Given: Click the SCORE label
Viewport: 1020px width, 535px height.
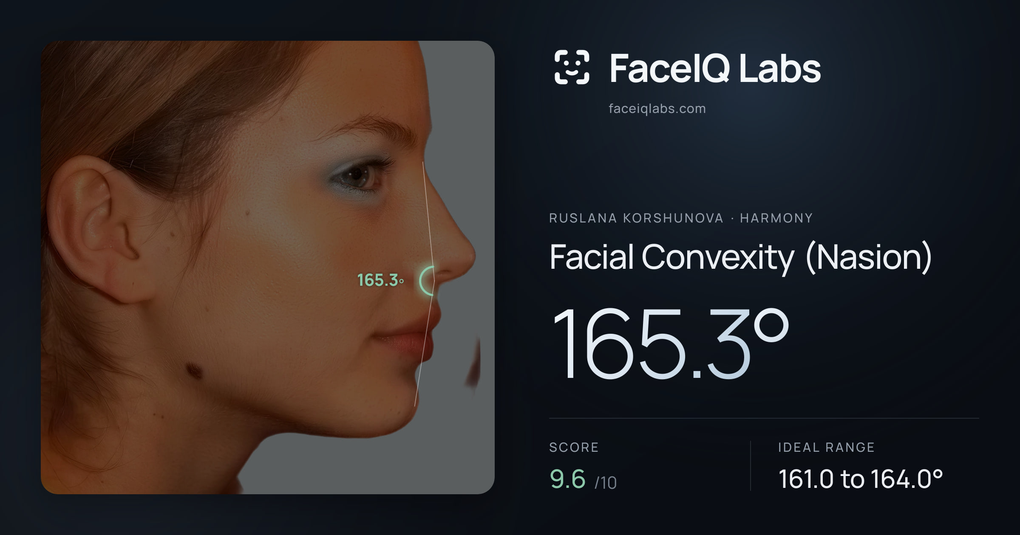Looking at the screenshot, I should pos(574,447).
